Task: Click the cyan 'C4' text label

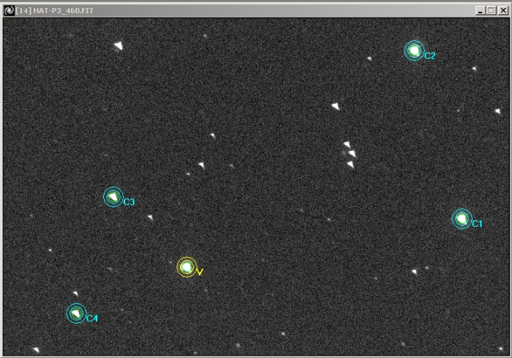Action: click(x=91, y=318)
